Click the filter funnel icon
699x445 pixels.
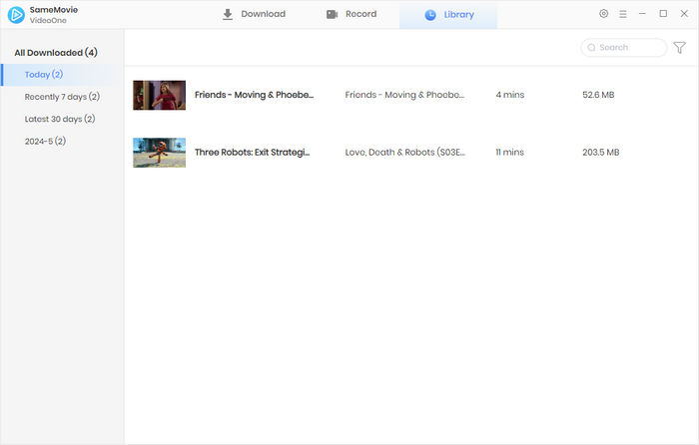point(680,47)
